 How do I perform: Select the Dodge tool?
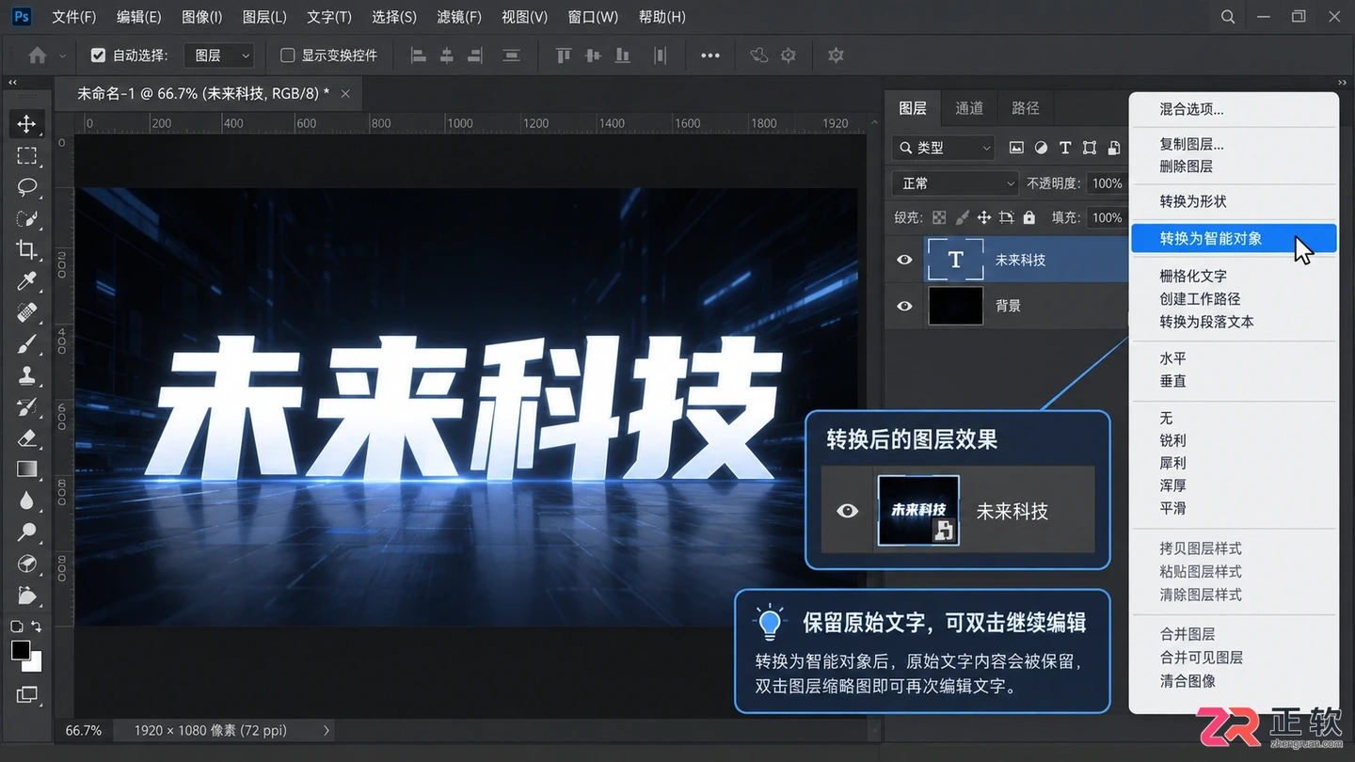click(x=26, y=532)
